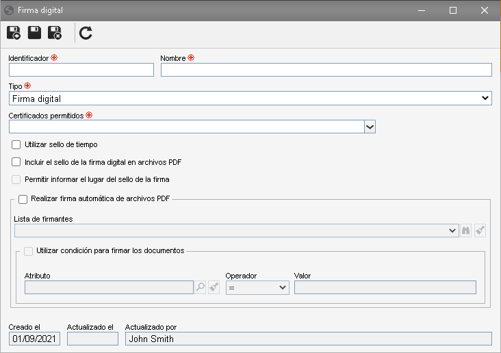The image size is (501, 353).
Task: Check Utilizar condición para firmar los documentos
Action: [x=29, y=252]
